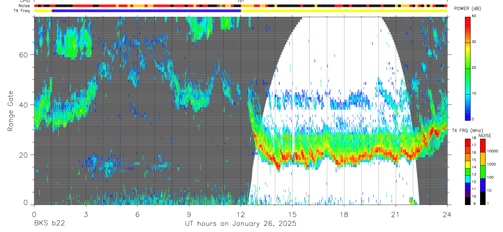Click the 0 UT hour x-axis tick label
503x232 pixels.
(x=34, y=214)
